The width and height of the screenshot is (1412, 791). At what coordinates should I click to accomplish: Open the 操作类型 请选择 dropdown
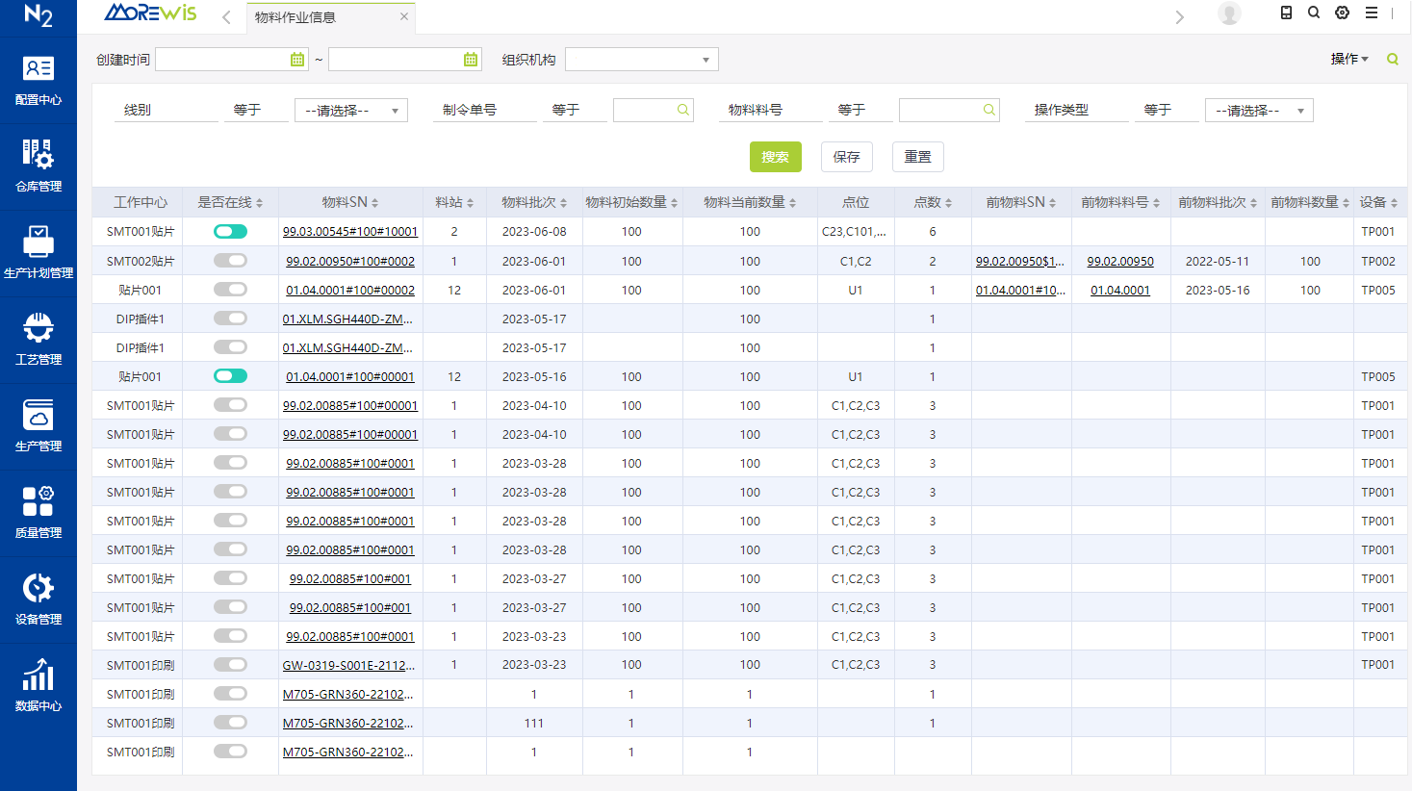click(x=1258, y=111)
